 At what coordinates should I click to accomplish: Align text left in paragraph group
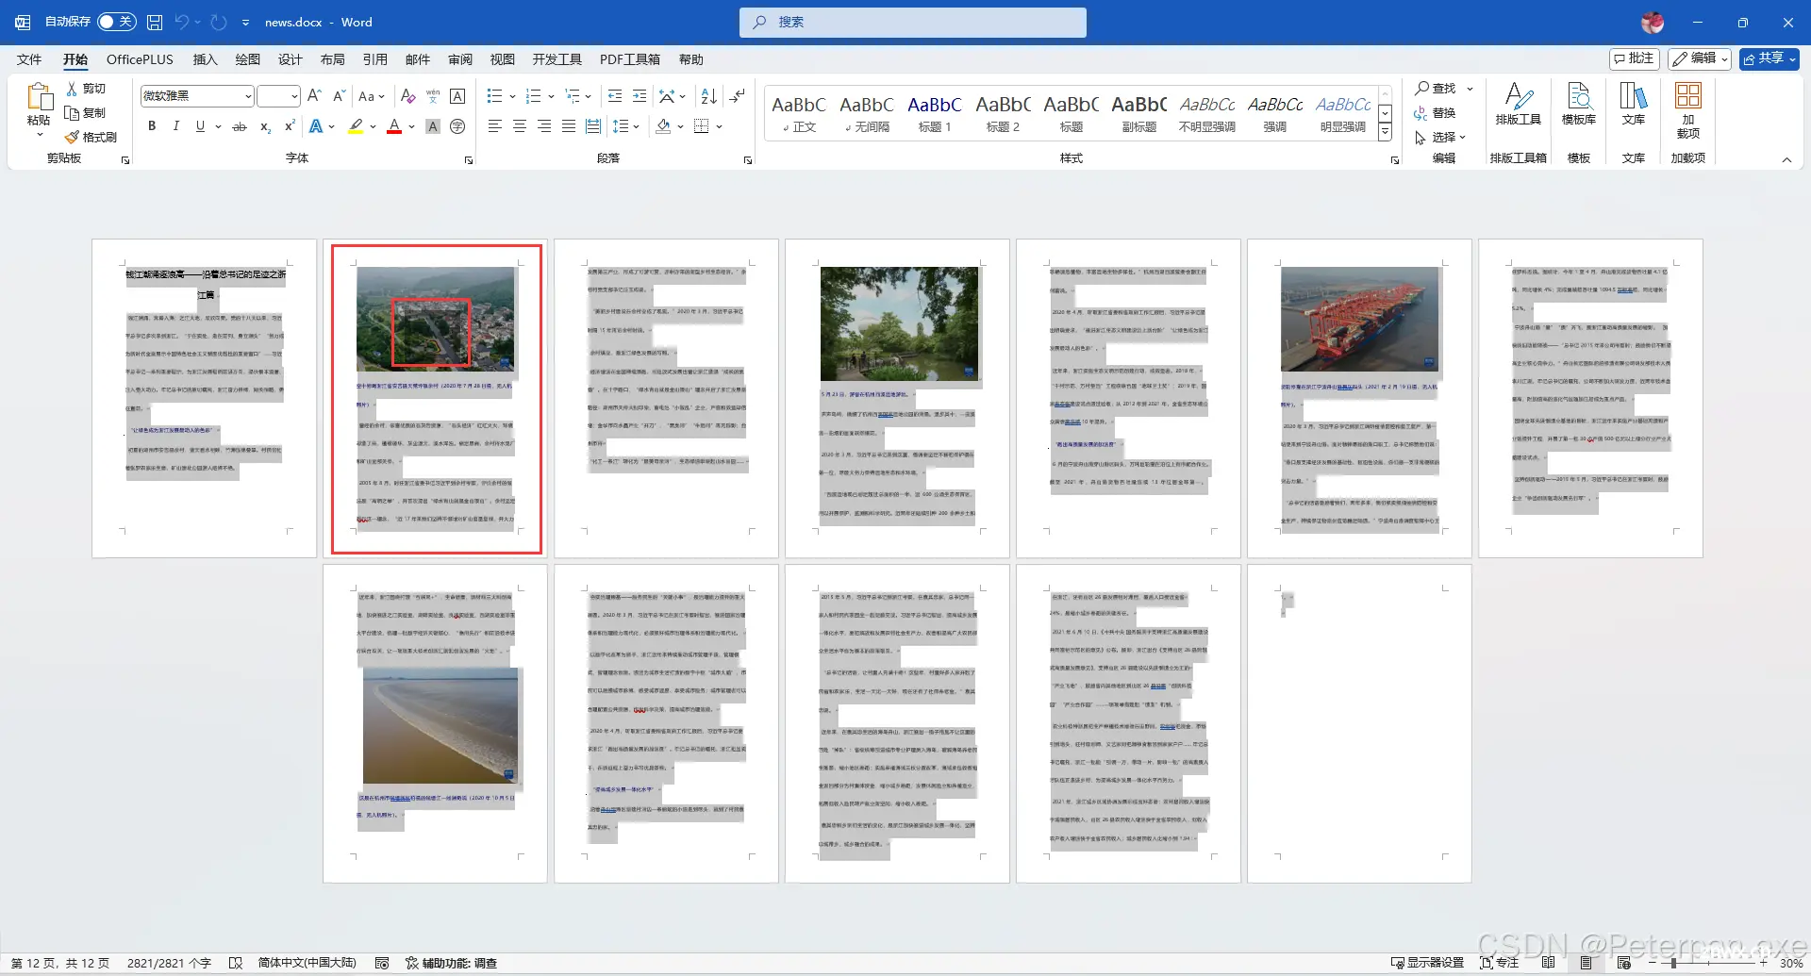[494, 126]
